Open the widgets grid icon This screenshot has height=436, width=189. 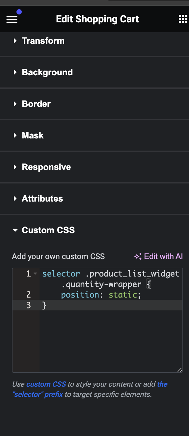click(183, 19)
